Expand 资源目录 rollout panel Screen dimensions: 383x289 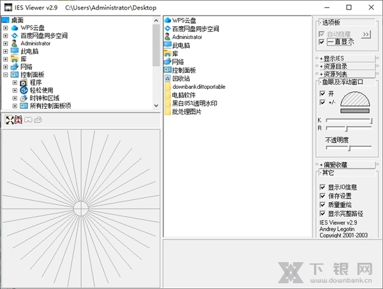pos(347,66)
